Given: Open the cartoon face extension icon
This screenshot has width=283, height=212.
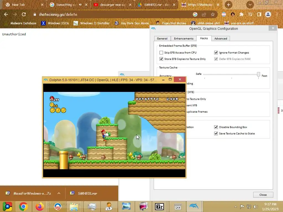Looking at the screenshot, I should click(233, 14).
